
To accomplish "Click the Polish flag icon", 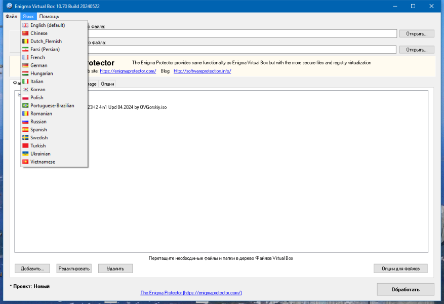I will tap(25, 97).
